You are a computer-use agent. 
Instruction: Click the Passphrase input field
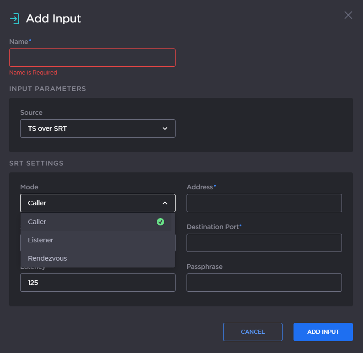264,283
